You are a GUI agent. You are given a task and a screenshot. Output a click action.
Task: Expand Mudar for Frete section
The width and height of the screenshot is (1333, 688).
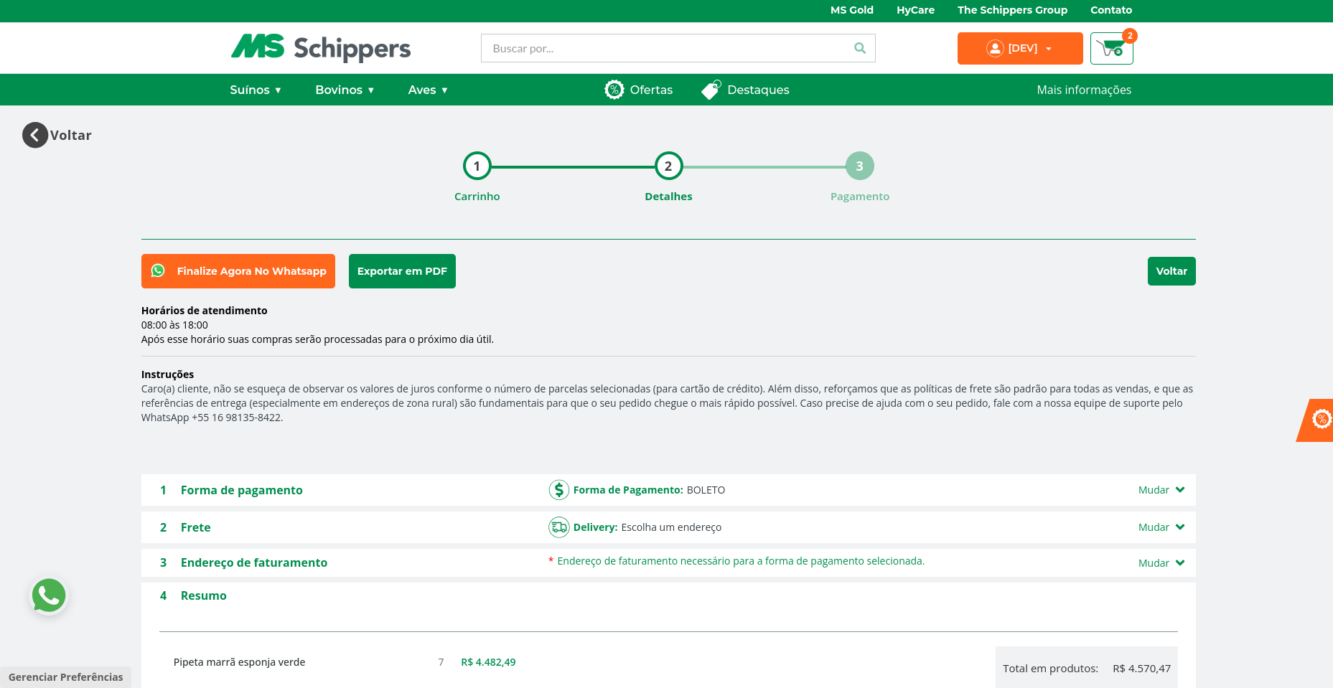point(1161,527)
